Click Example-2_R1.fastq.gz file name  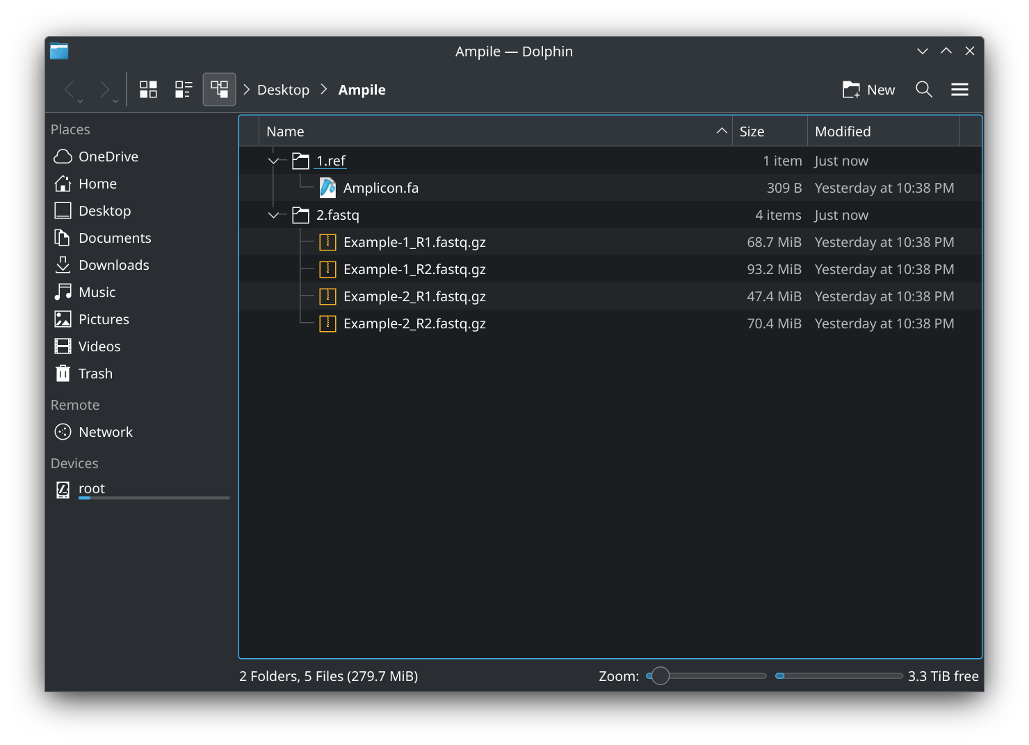pos(414,296)
